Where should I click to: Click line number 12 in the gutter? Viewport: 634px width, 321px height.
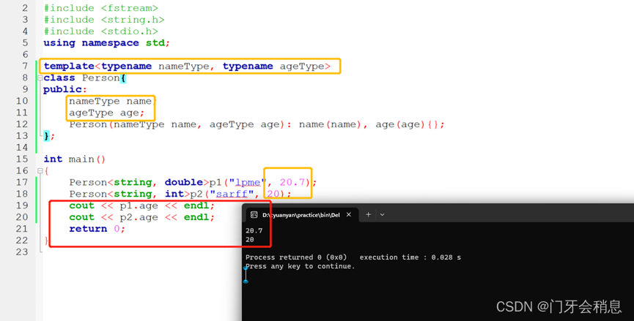[22, 124]
